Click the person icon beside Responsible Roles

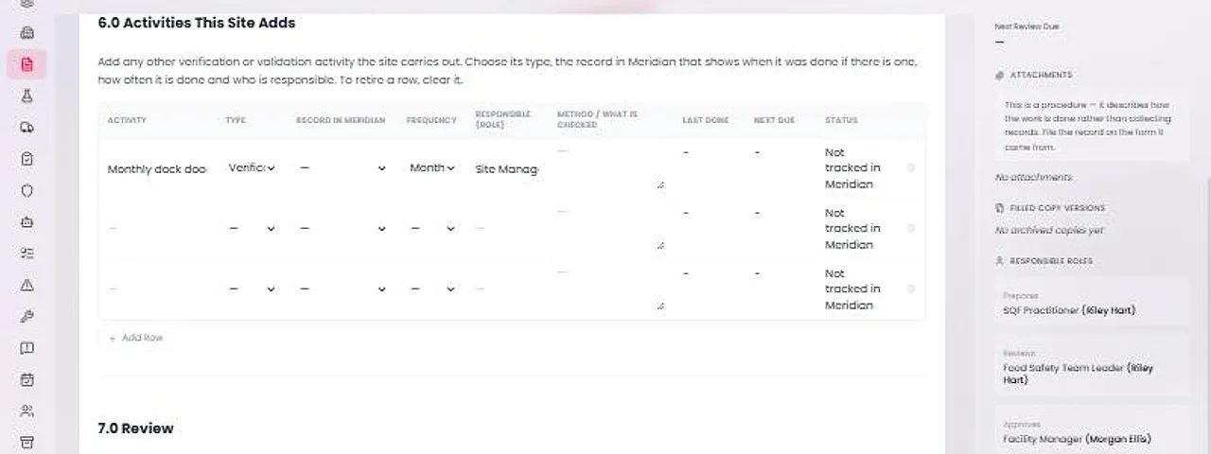point(999,260)
